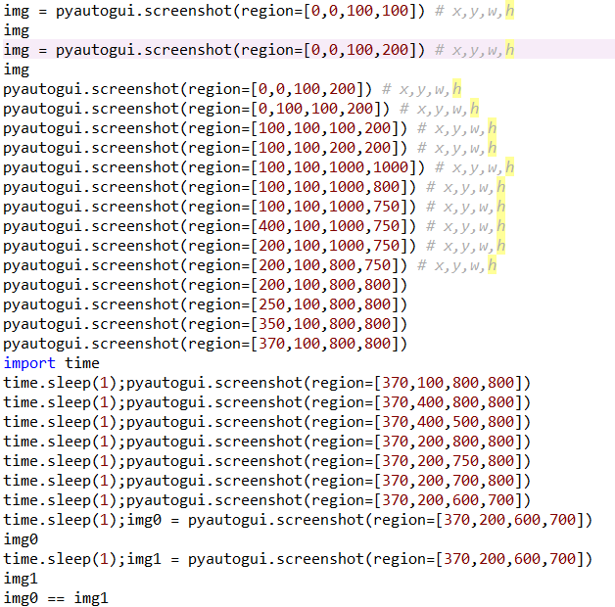Click the region=[370,100,800,800] line without time.sleep
The width and height of the screenshot is (615, 607).
coord(206,344)
